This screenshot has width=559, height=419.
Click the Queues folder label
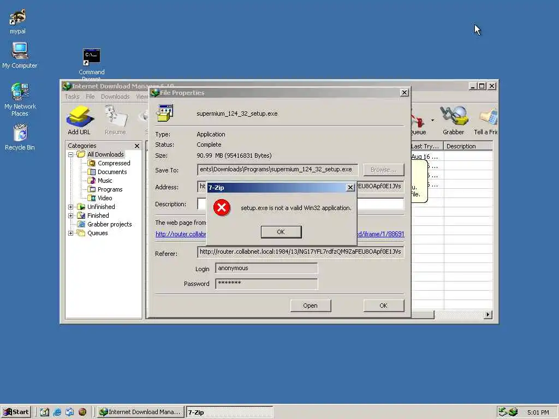click(x=98, y=233)
